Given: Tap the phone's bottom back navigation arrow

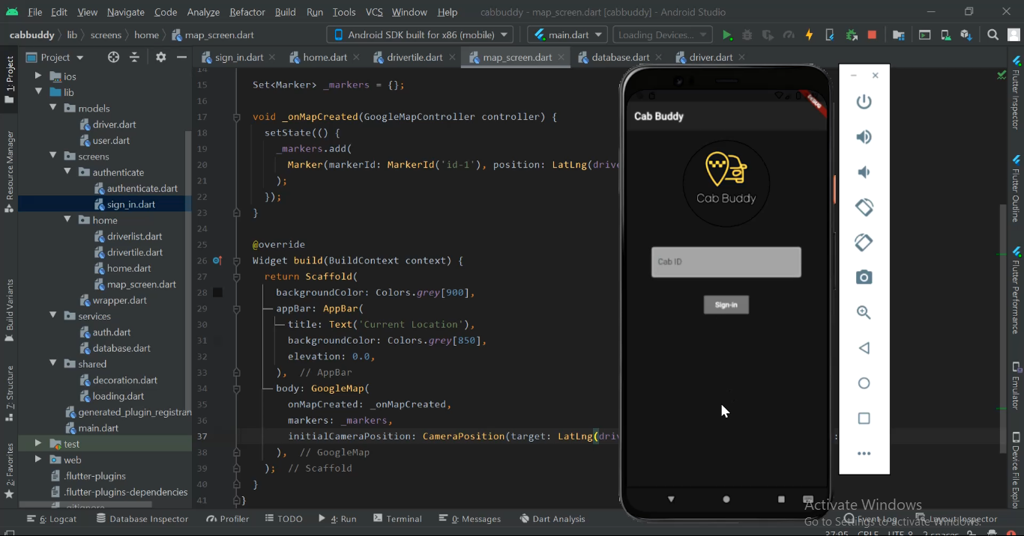Looking at the screenshot, I should 671,499.
